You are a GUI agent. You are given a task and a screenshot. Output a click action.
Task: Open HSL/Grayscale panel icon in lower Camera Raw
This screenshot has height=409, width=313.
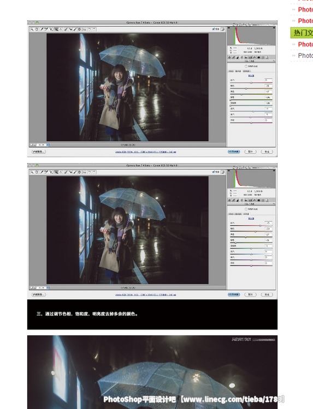[242, 200]
